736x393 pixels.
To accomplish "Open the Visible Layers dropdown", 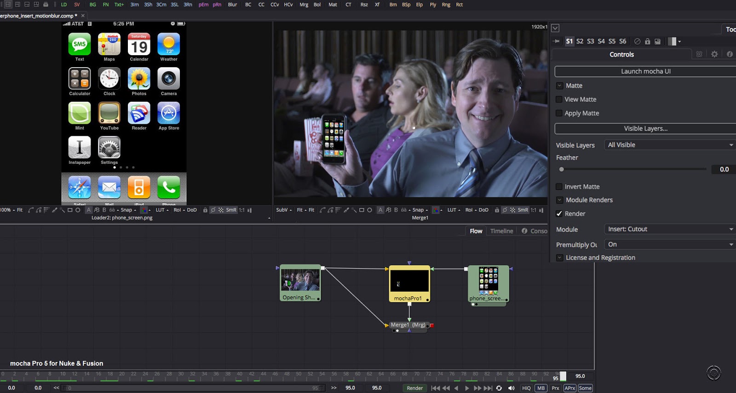I will (x=670, y=145).
